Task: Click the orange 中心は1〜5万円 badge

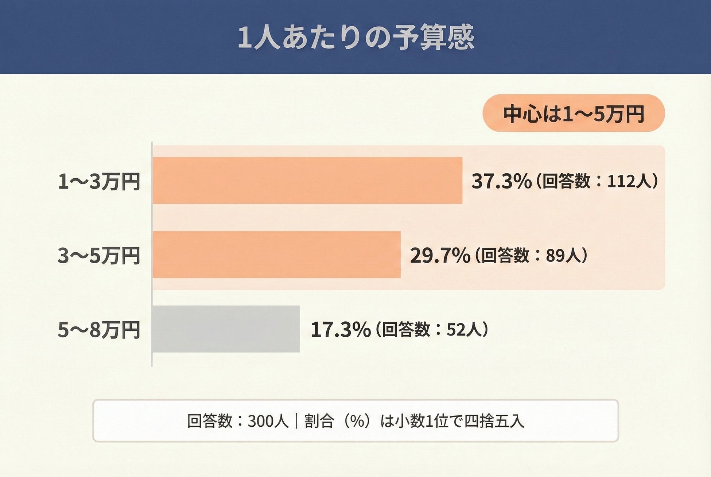Action: tap(574, 113)
